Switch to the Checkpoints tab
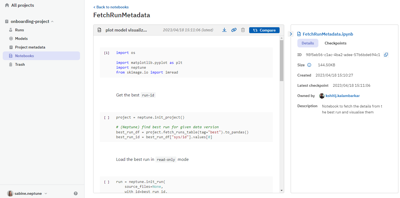This screenshot has width=400, height=198. click(x=335, y=43)
